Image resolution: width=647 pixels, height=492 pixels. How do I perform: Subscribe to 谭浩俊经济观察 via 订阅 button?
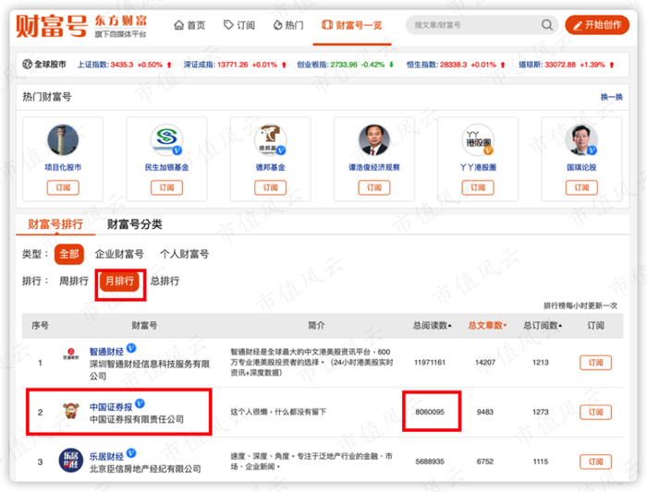click(x=373, y=187)
